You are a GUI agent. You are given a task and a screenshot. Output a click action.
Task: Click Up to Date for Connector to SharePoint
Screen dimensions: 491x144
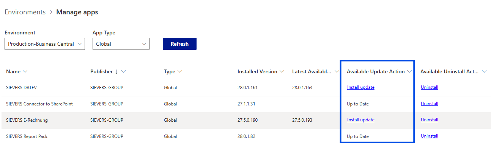(x=358, y=104)
